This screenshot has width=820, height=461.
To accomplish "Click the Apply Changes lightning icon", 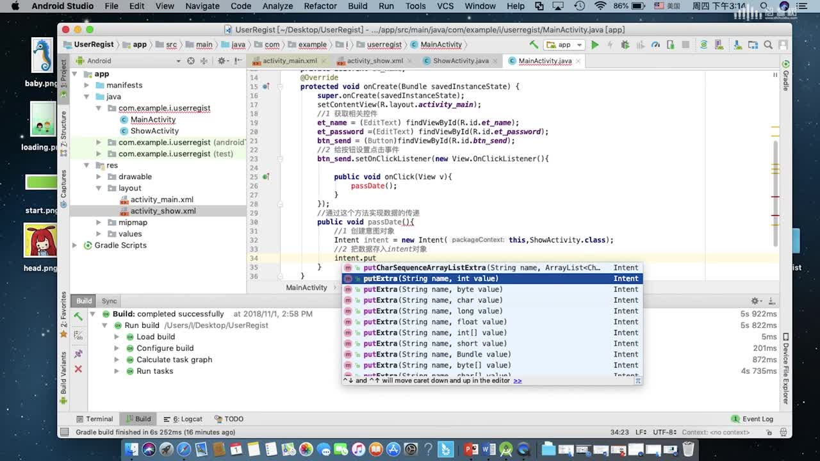I will 610,45.
